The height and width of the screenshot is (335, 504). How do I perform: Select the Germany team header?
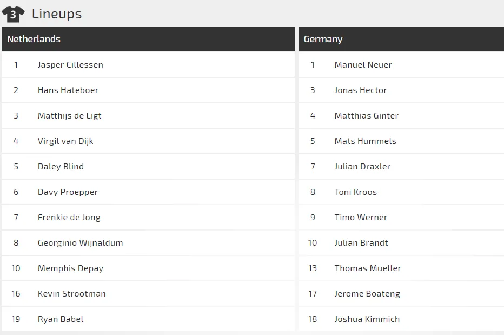(323, 39)
